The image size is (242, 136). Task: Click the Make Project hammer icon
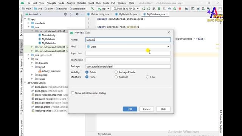click(92, 9)
